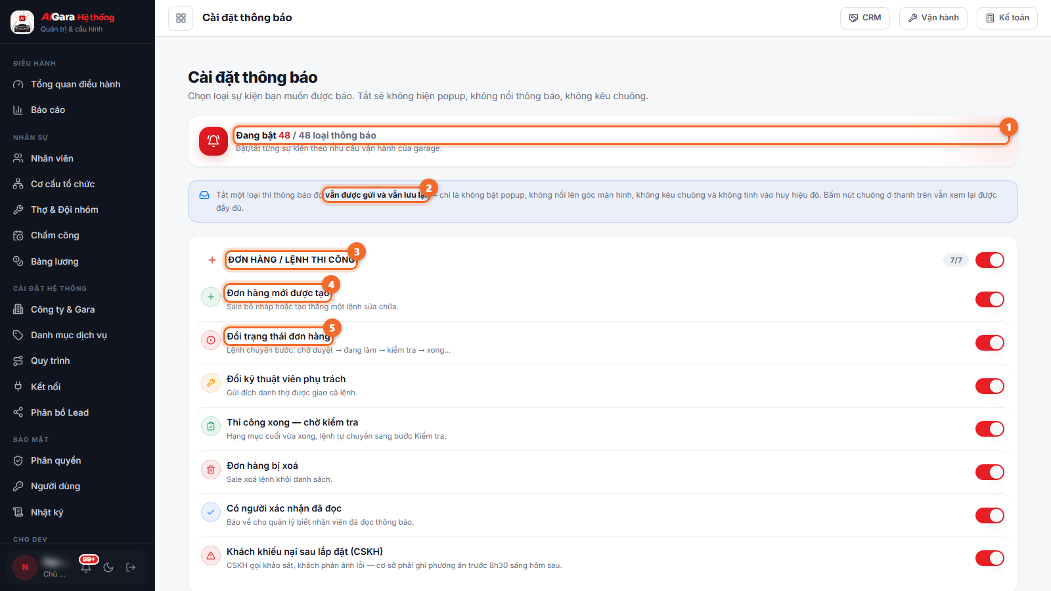Toggle dark mode moon icon
The width and height of the screenshot is (1051, 591).
(x=108, y=567)
